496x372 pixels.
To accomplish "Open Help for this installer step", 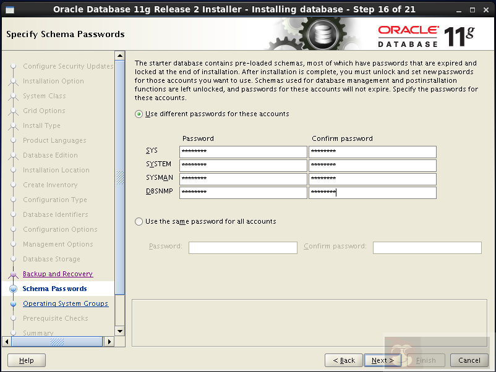I will [26, 360].
